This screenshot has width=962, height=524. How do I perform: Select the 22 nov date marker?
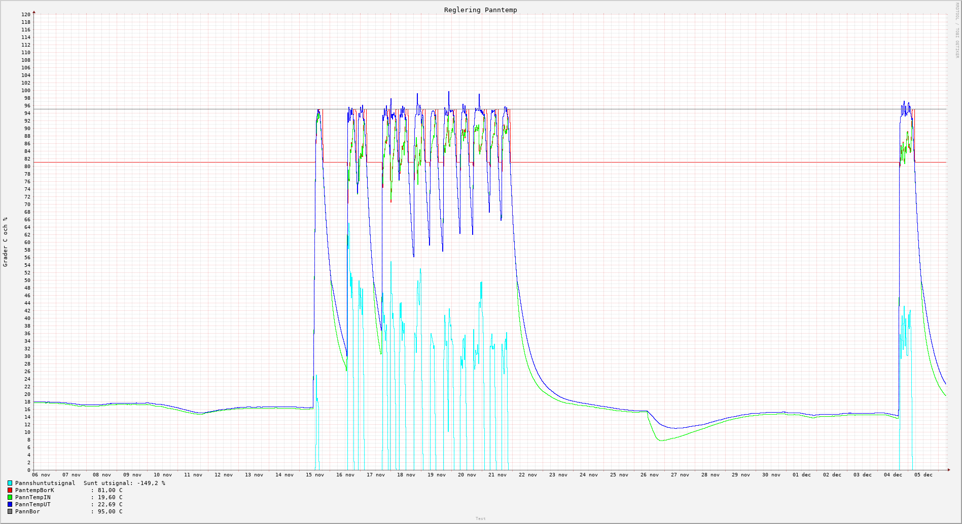528,475
